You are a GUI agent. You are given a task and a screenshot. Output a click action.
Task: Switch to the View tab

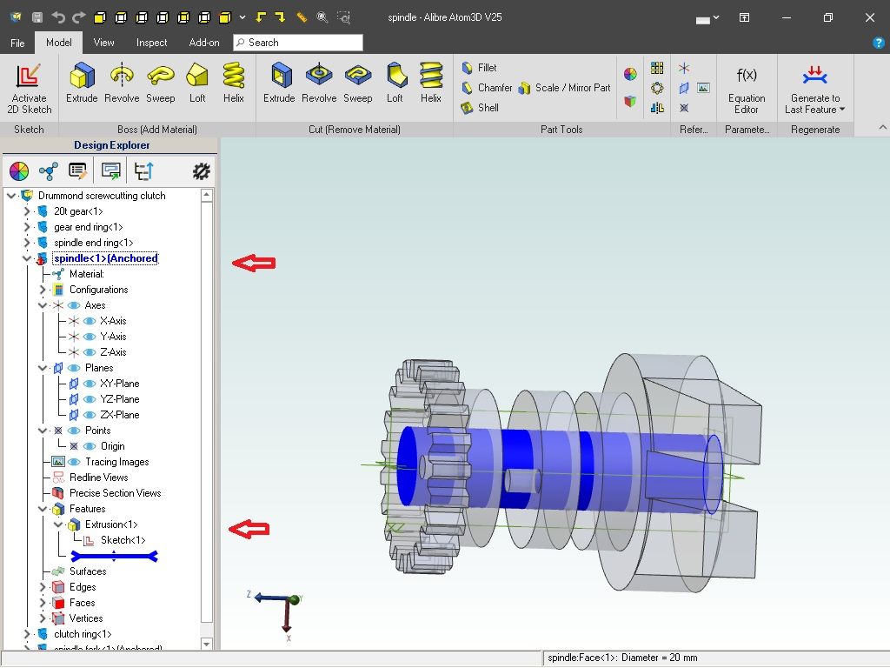pyautogui.click(x=103, y=43)
